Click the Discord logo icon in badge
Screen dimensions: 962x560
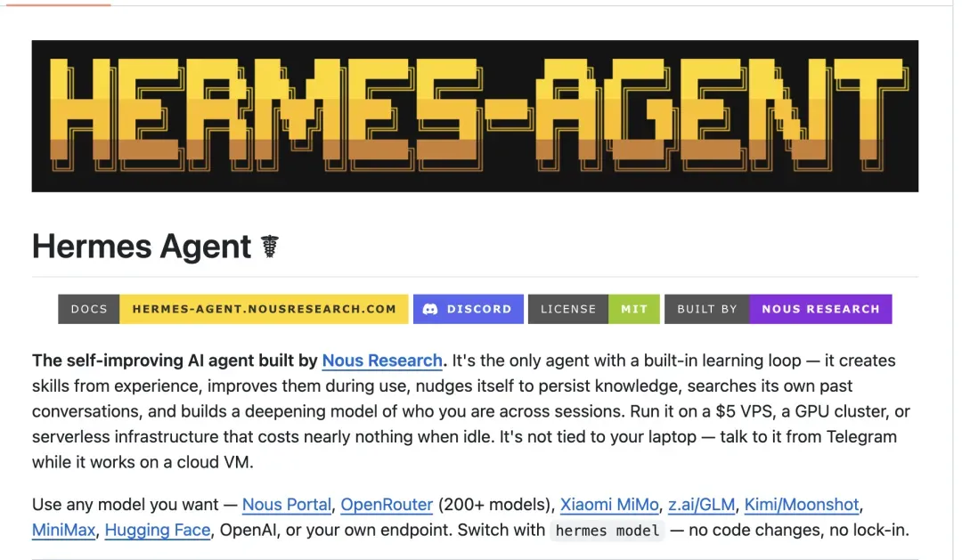point(430,309)
